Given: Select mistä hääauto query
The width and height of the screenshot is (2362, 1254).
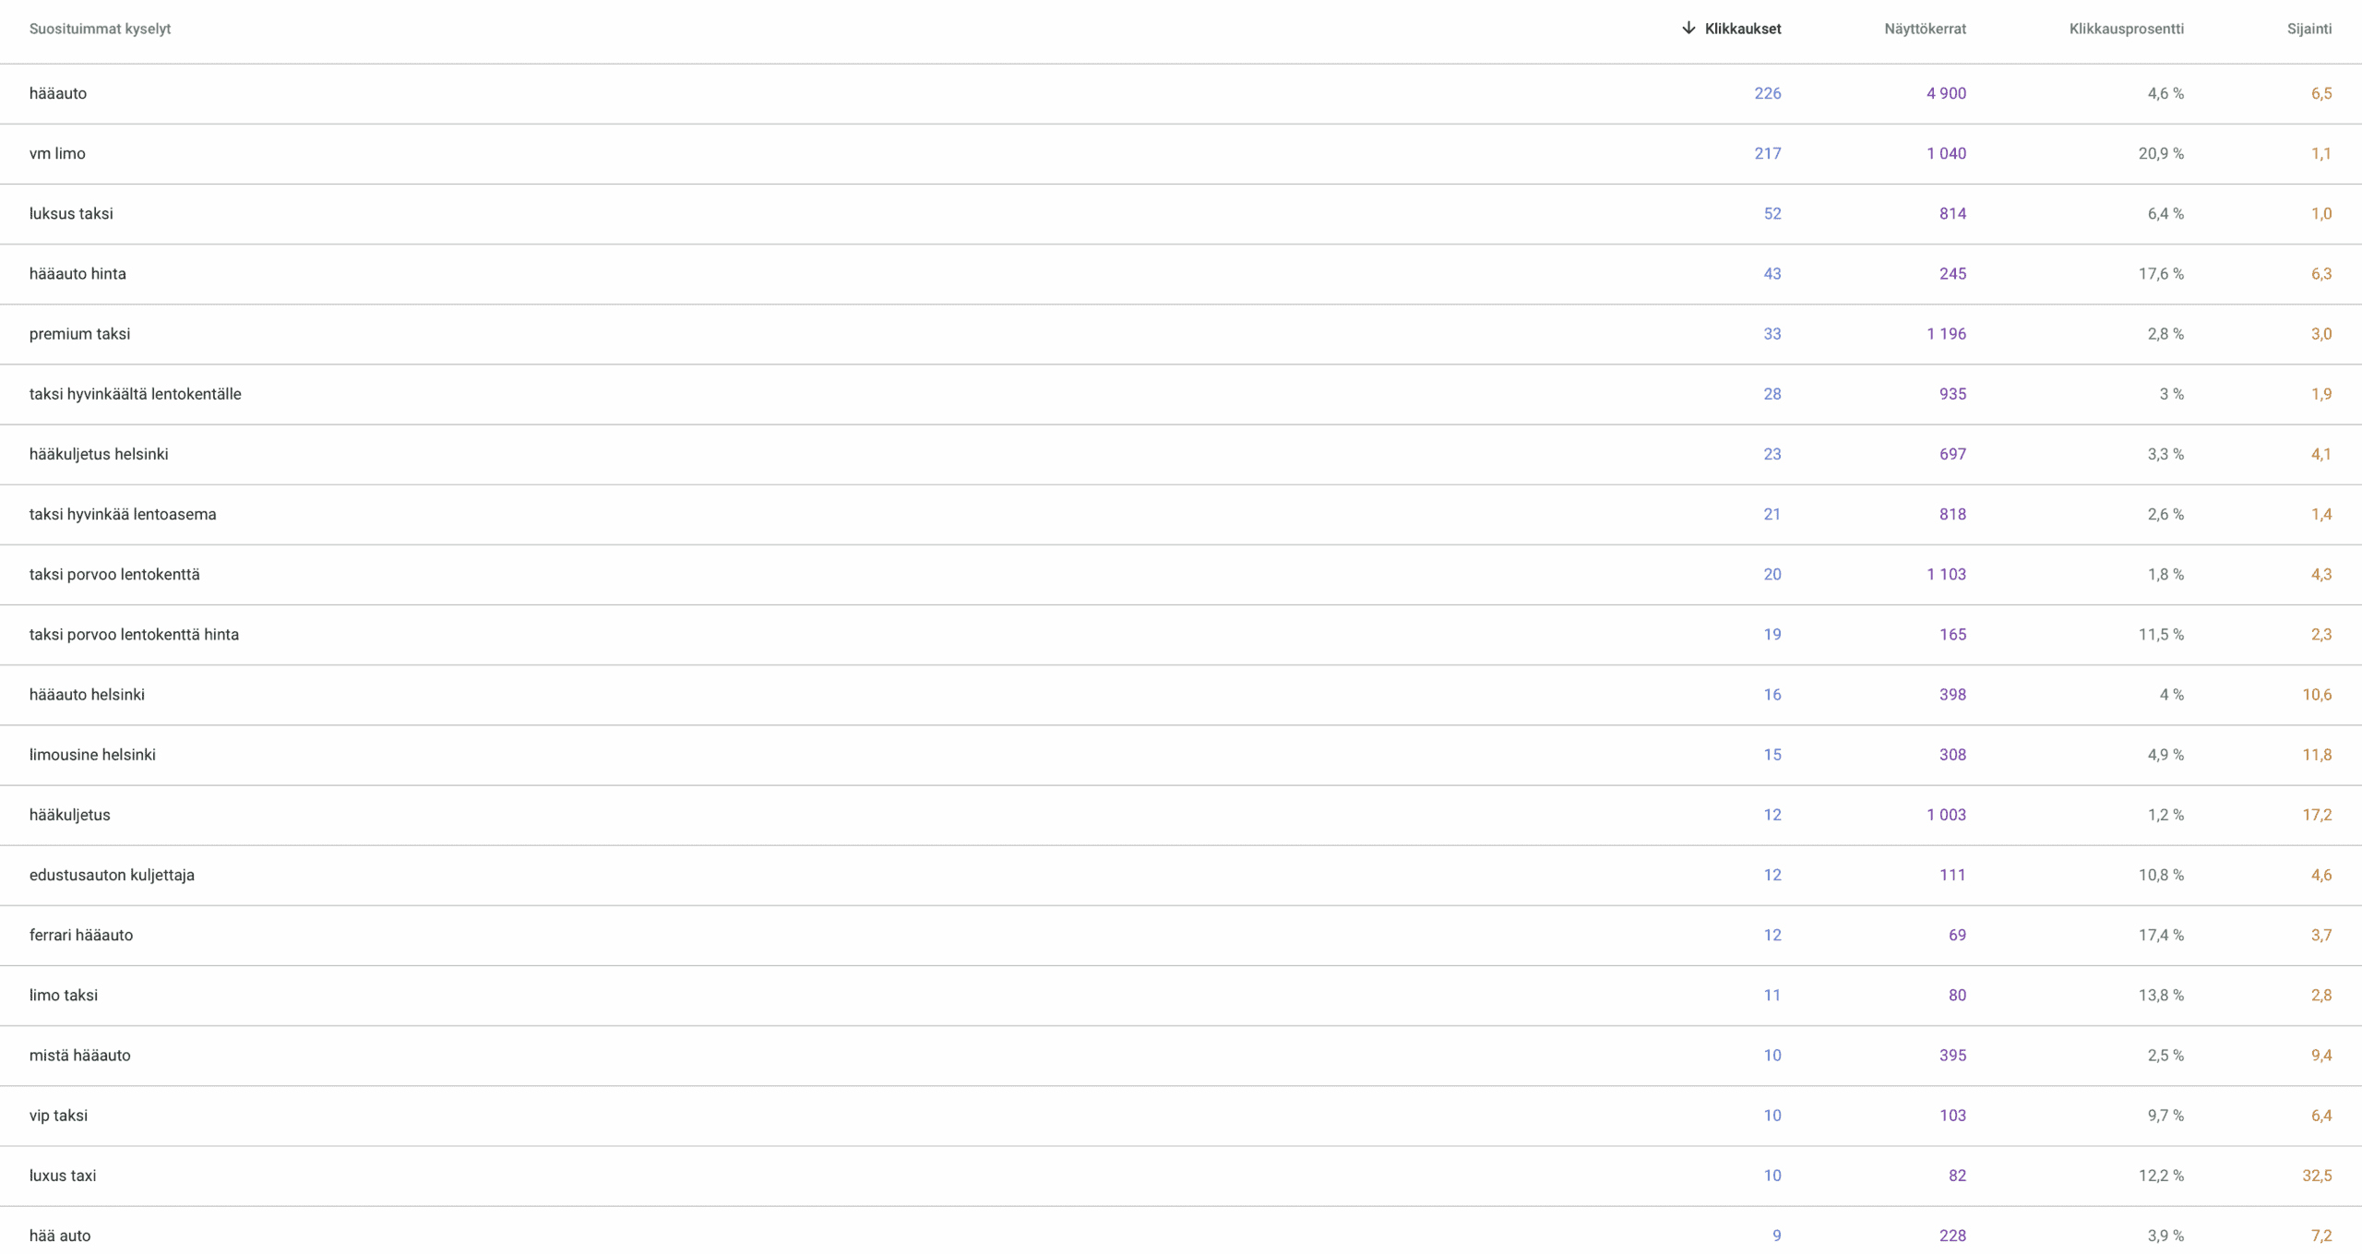Looking at the screenshot, I should point(79,1055).
